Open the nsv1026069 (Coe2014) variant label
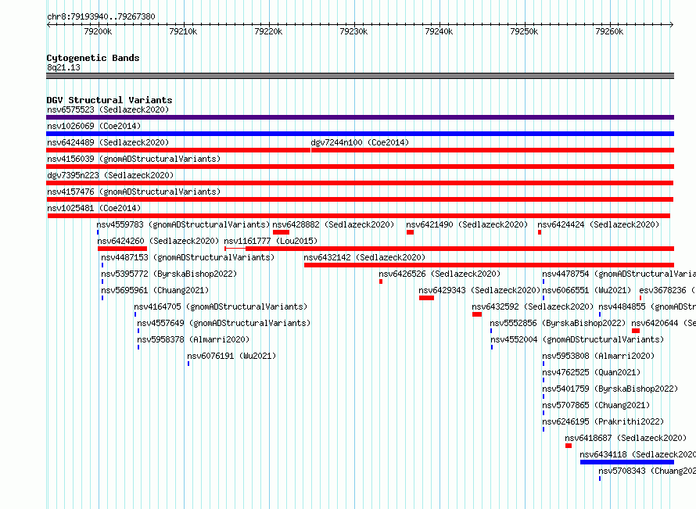Screen dimensions: 696x509 tap(94, 126)
